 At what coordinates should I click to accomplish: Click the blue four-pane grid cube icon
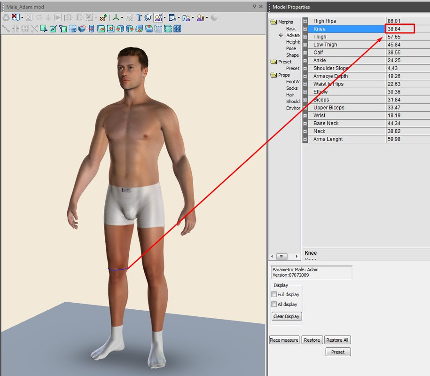(72, 29)
